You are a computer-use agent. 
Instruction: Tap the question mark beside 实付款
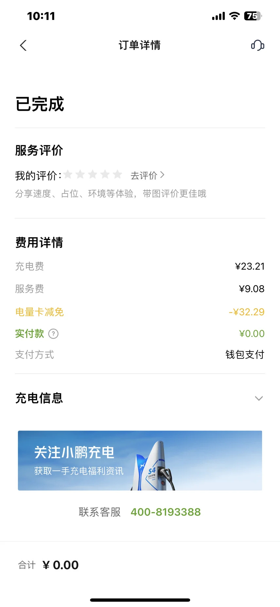pyautogui.click(x=53, y=334)
